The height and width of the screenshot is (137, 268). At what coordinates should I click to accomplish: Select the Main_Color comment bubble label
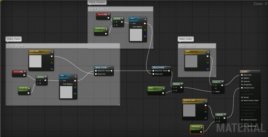186,39
